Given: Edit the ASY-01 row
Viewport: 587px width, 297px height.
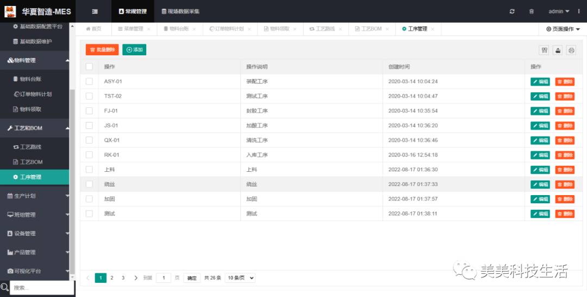Looking at the screenshot, I should tap(540, 82).
